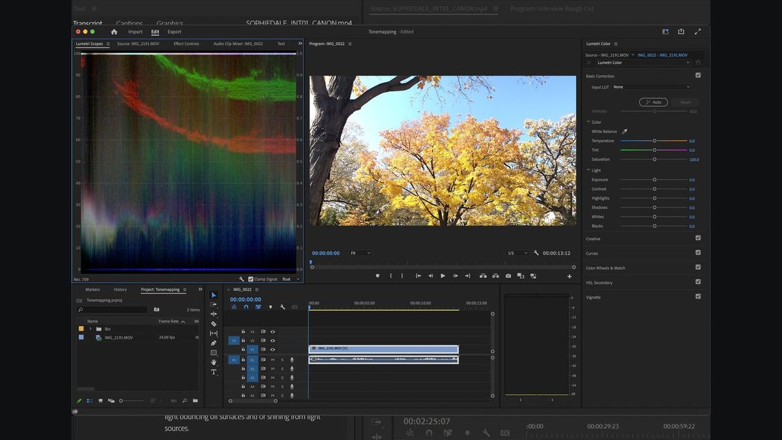Screen dimensions: 782x440
Task: Select the Slip tool
Action: 214,333
